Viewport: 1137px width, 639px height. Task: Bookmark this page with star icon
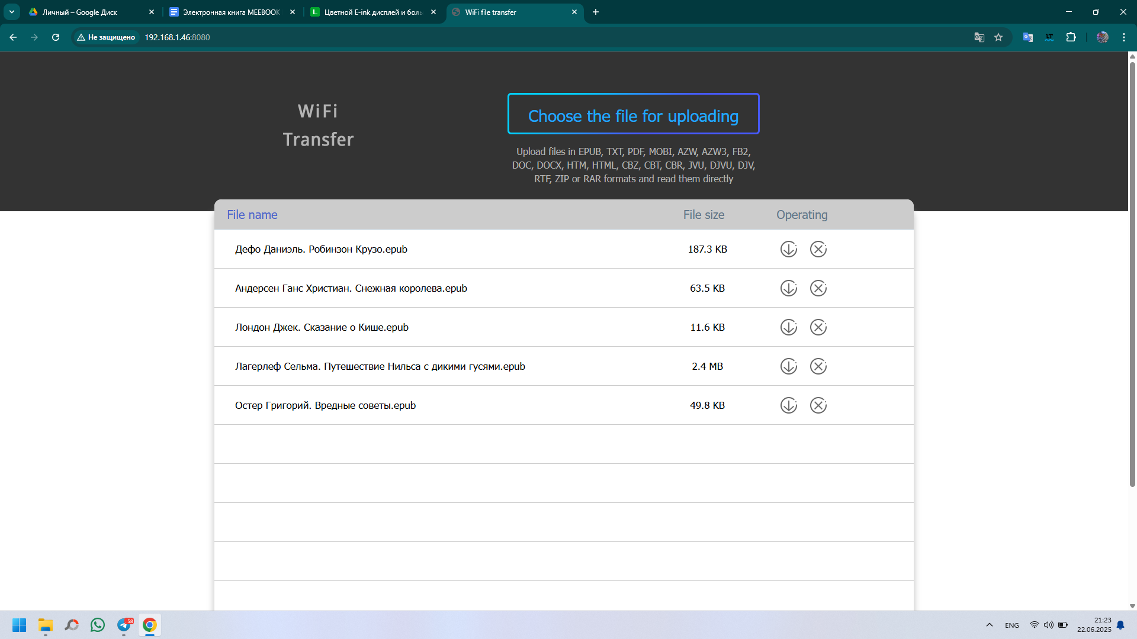click(998, 37)
